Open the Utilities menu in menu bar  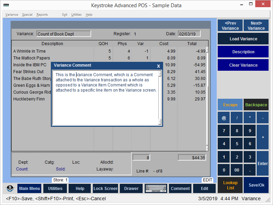pyautogui.click(x=76, y=15)
